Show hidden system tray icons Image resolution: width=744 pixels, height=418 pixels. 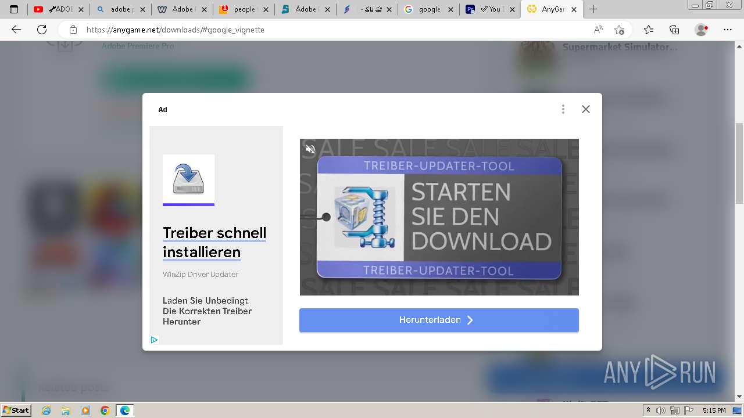click(x=649, y=410)
